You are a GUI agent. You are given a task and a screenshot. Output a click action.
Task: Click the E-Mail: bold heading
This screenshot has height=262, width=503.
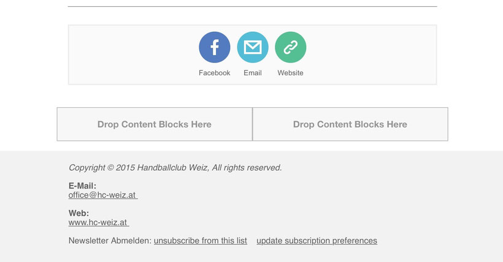[x=82, y=185]
